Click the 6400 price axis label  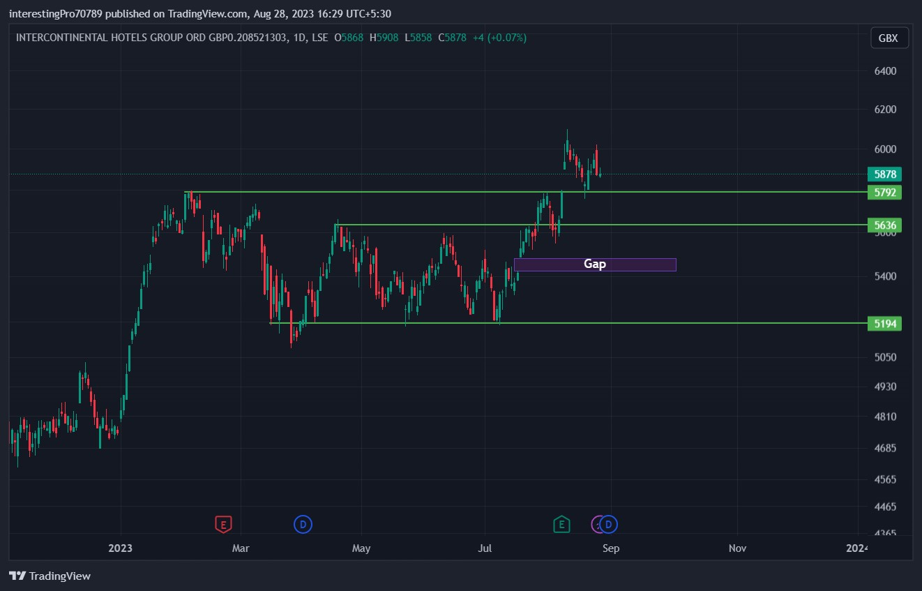point(885,71)
